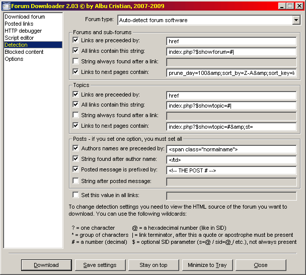The height and width of the screenshot is (275, 306).
Task: Enable 'String after posted message' checkbox
Action: tap(75, 181)
